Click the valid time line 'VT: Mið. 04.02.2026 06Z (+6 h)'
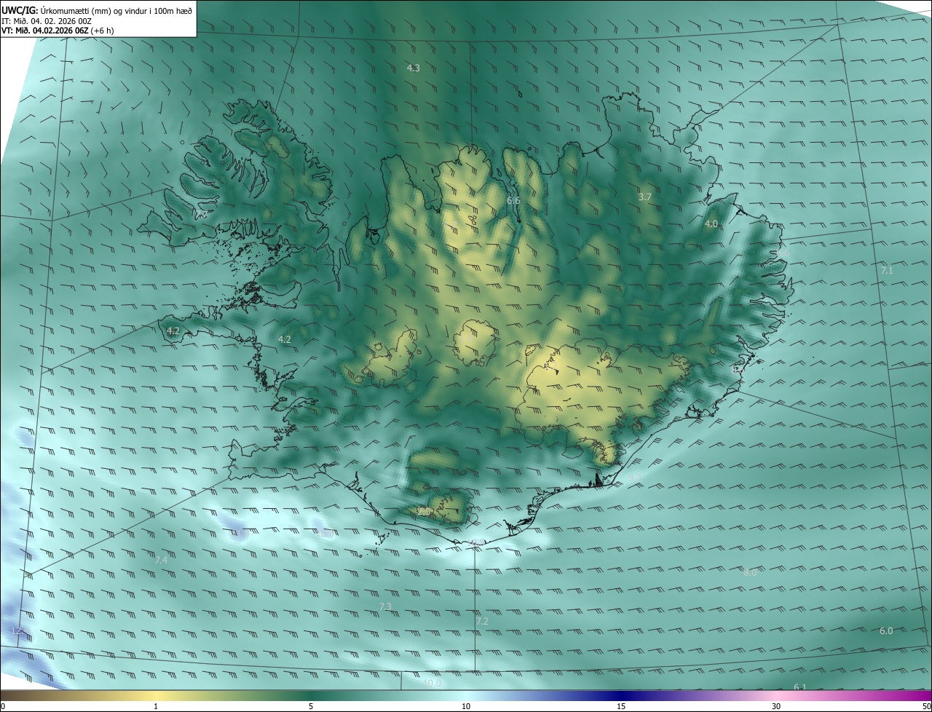This screenshot has height=712, width=932. coord(58,31)
